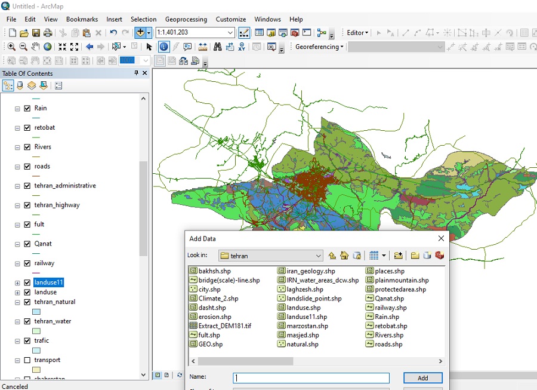Screen dimensions: 537x390
Task: Expand the landuse layer legend
Action: (x=17, y=293)
